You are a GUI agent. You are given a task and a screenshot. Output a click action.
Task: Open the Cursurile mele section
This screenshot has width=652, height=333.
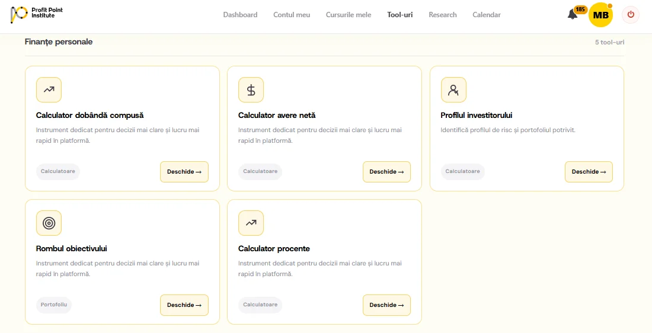pyautogui.click(x=349, y=15)
